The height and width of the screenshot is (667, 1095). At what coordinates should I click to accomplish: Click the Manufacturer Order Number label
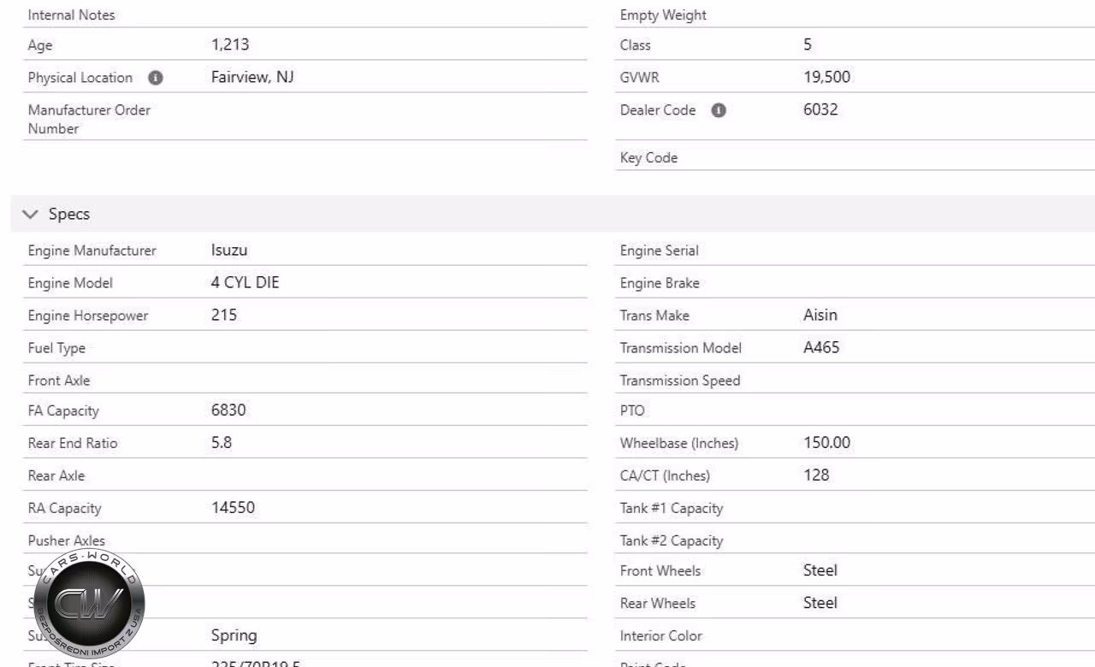[x=89, y=120]
